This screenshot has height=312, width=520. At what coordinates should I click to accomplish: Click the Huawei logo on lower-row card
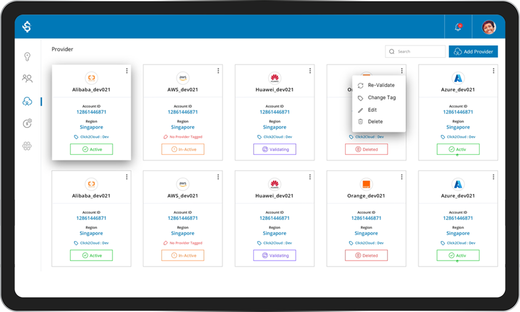click(x=275, y=184)
